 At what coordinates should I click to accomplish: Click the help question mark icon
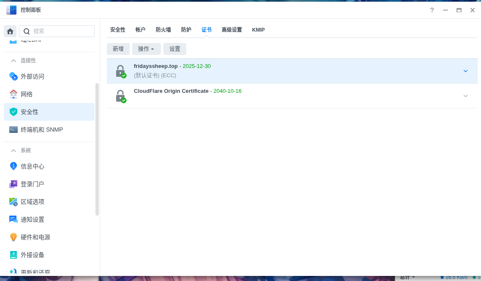(x=432, y=10)
